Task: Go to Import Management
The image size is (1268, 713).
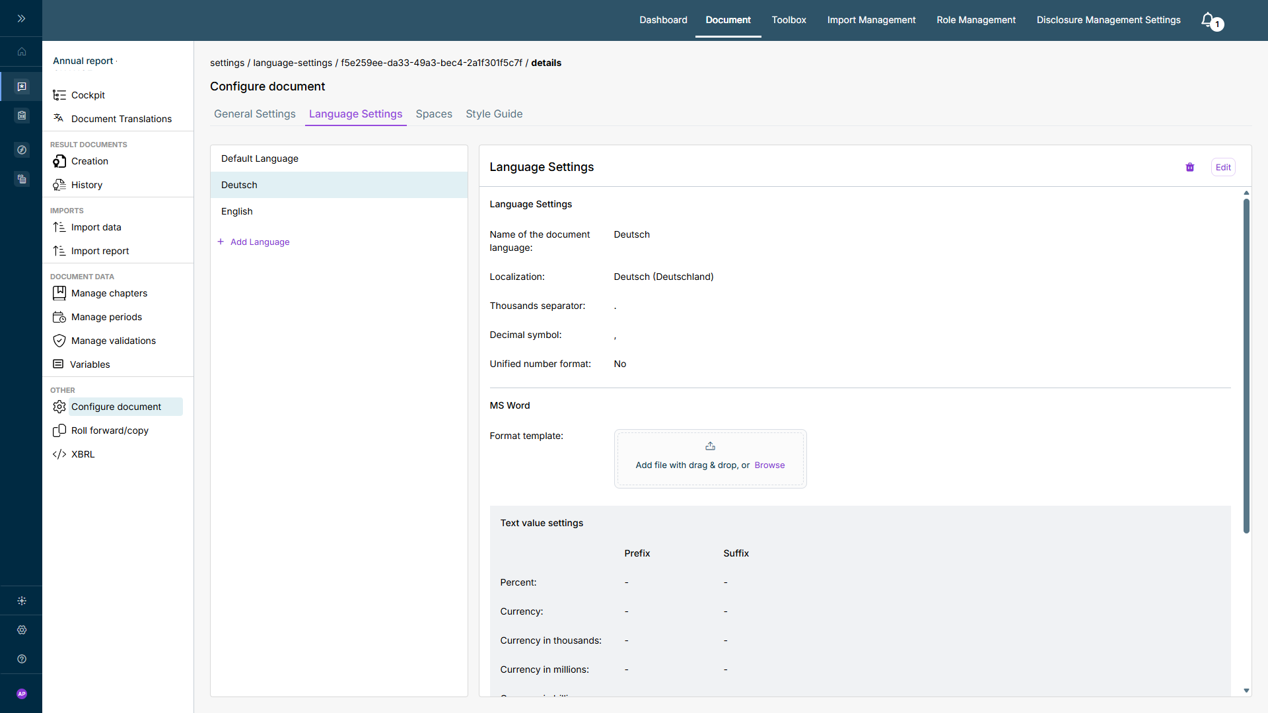Action: tap(871, 20)
